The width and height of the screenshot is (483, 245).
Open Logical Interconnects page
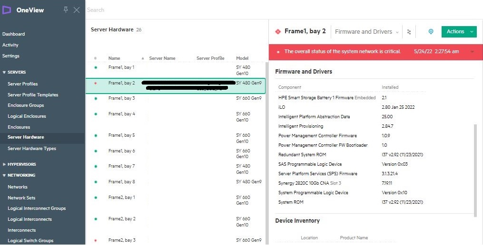[30, 219]
